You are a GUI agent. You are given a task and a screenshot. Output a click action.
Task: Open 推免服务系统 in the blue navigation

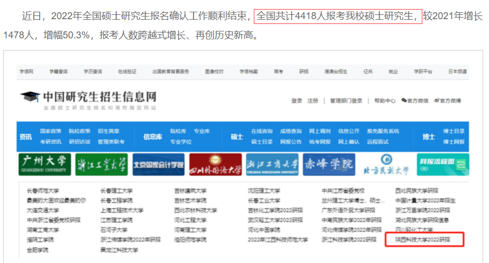tap(383, 131)
